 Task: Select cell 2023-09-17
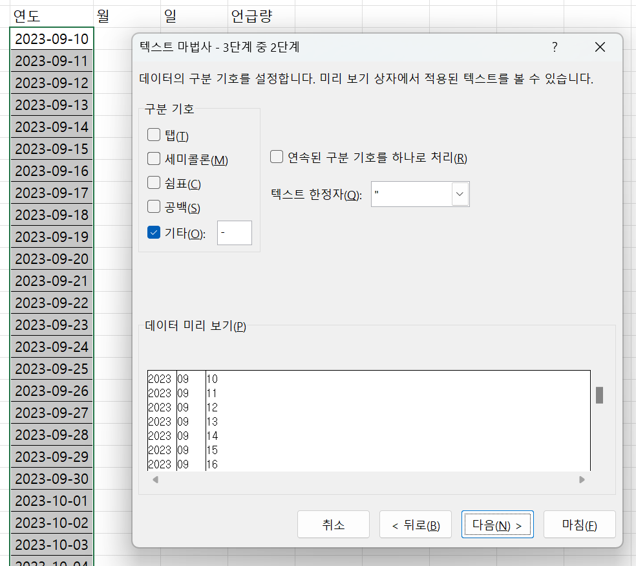pos(52,193)
